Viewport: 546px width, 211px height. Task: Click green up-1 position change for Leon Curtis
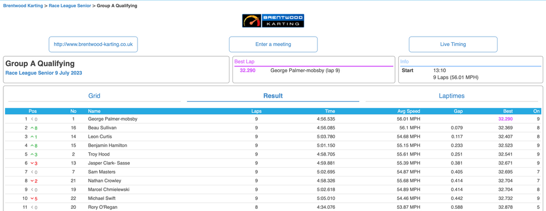[x=34, y=137]
